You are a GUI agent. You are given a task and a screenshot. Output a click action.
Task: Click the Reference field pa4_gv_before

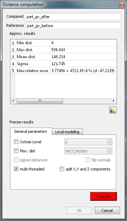(x=73, y=25)
